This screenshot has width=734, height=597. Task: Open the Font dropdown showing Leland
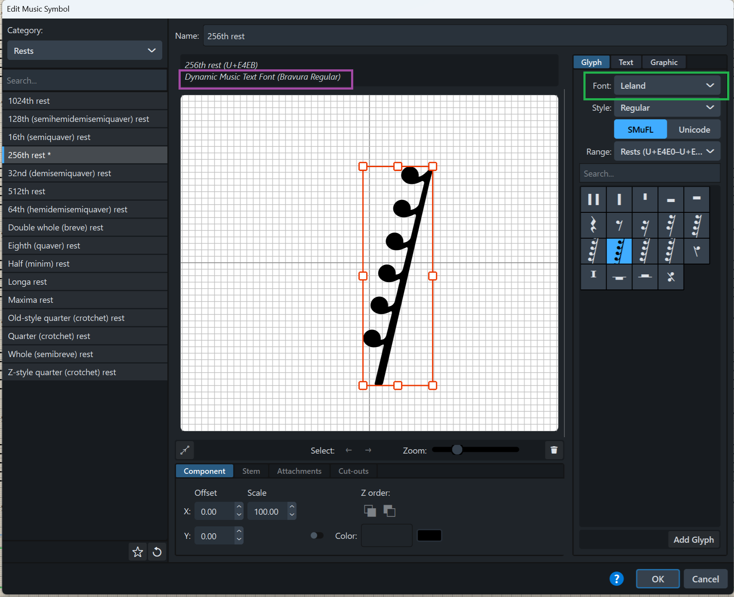tap(667, 85)
